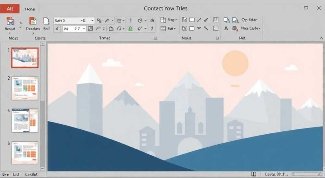Click the zoom slider in status bar

pyautogui.click(x=305, y=174)
